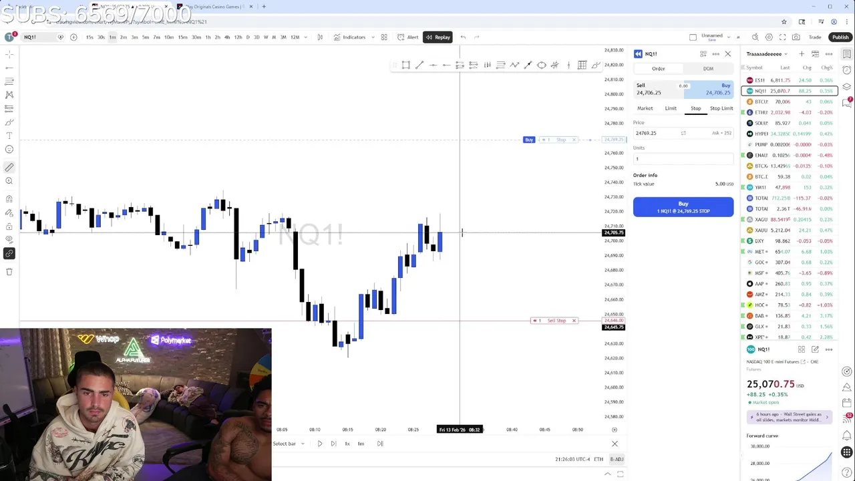Select the measure ruler tool in left sidebar
The image size is (855, 481).
[x=9, y=167]
